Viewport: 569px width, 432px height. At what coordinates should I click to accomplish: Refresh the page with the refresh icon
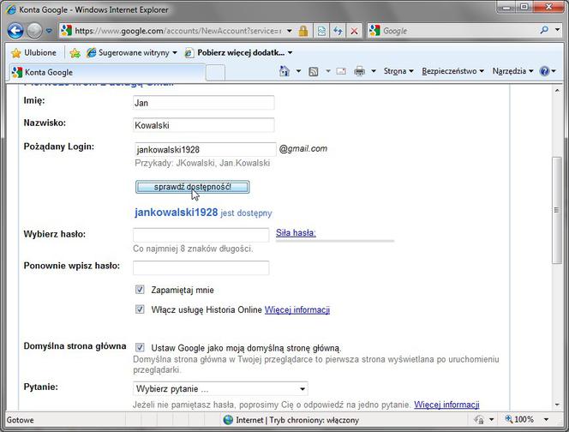click(x=338, y=31)
